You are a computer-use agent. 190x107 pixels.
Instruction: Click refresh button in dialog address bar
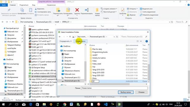coord(117,37)
